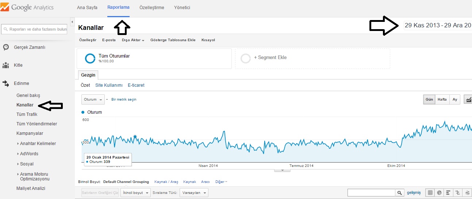The height and width of the screenshot is (199, 472).
Task: Expand Anahtar Kelimeler in the sidebar
Action: tap(38, 144)
